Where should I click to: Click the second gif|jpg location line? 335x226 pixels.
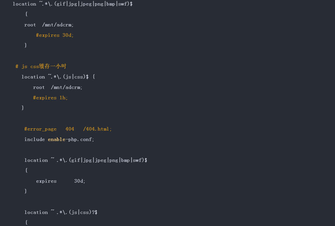[86, 160]
